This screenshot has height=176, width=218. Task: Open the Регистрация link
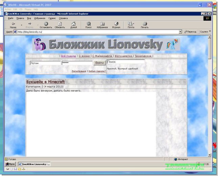[x=79, y=71]
